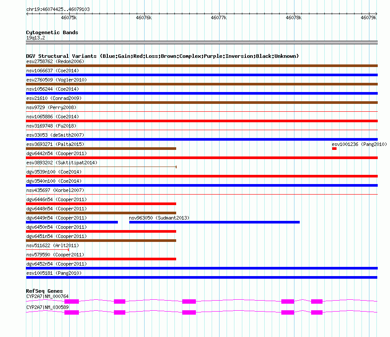Open the CYP2A7|NM_000764 transcript label
Viewport: 390px width, 337px height.
47,296
